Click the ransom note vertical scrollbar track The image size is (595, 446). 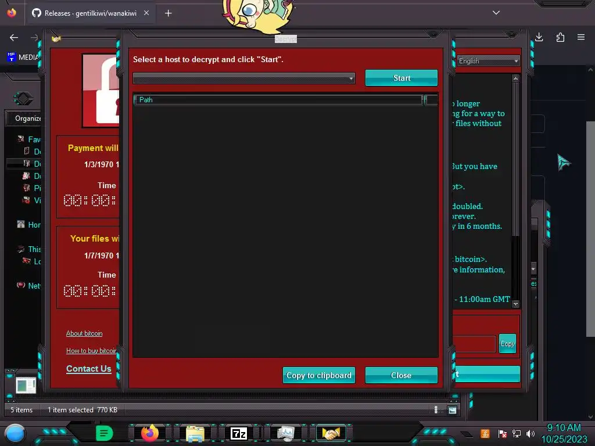pos(515,190)
